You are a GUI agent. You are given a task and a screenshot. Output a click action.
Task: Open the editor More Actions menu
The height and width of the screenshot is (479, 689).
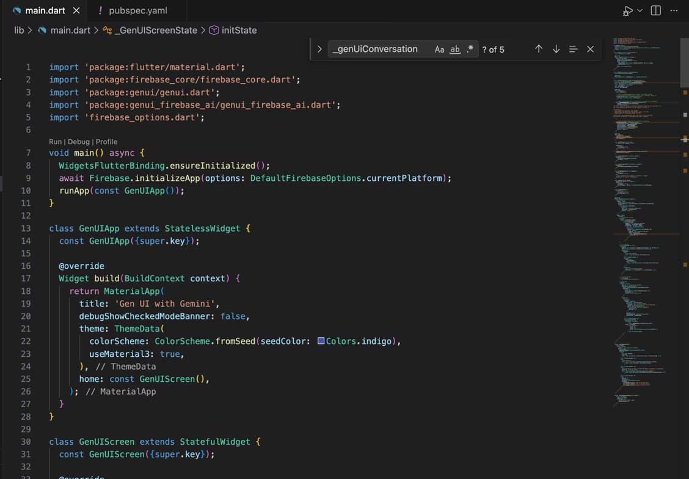pyautogui.click(x=674, y=10)
